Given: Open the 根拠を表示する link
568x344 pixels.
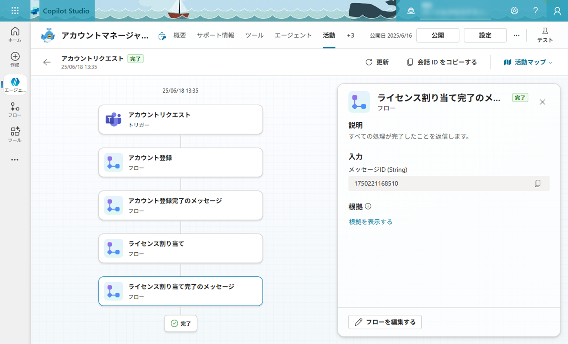Looking at the screenshot, I should point(370,222).
